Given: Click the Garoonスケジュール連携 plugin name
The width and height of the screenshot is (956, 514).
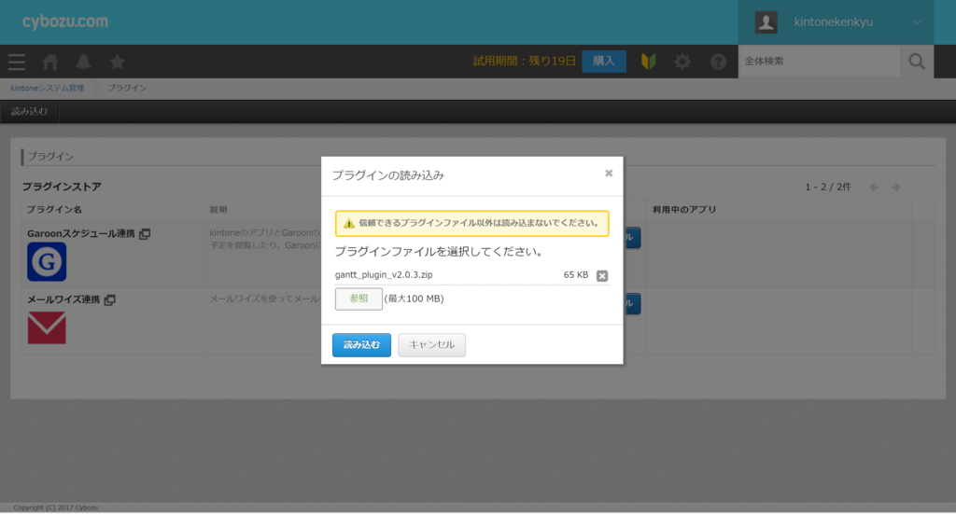Looking at the screenshot, I should [x=80, y=233].
